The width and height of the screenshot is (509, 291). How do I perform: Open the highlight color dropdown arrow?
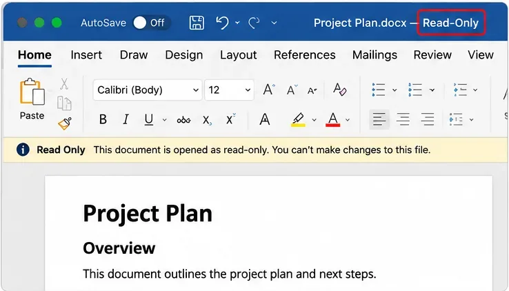[314, 120]
